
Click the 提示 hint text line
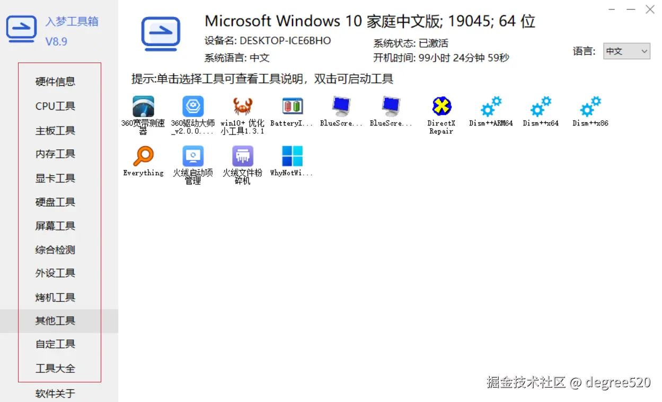point(262,79)
